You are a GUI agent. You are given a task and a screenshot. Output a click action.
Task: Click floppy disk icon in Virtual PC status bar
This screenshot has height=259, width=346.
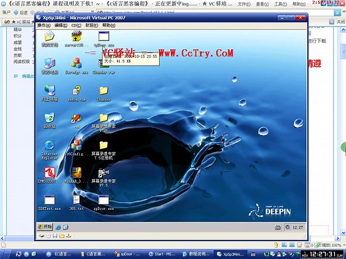(55, 236)
